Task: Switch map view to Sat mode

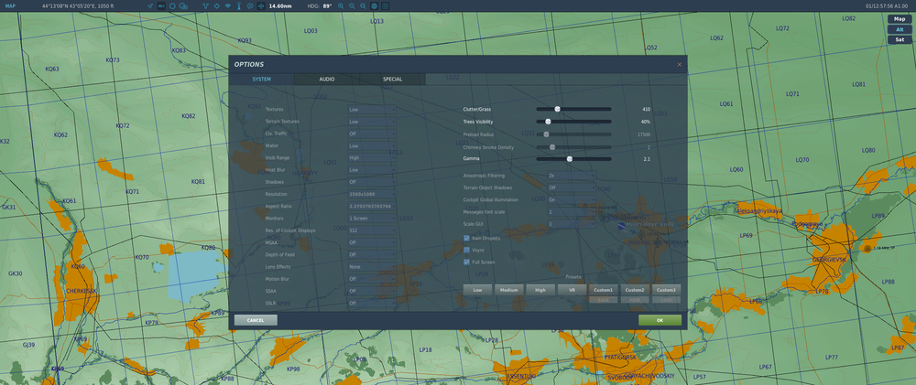Action: pyautogui.click(x=898, y=39)
